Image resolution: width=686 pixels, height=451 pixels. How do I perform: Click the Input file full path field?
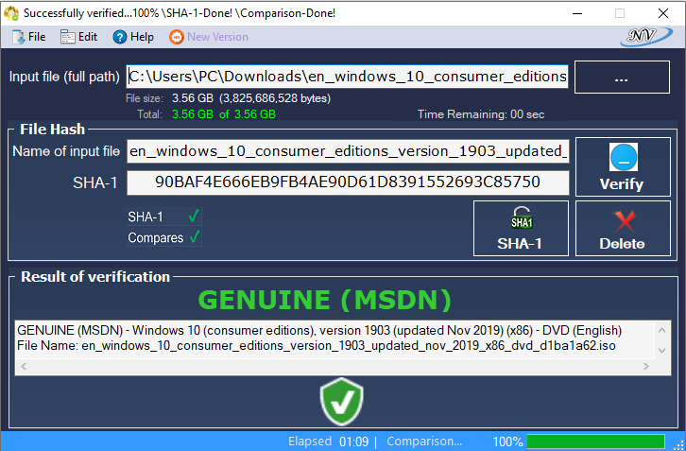click(x=348, y=77)
